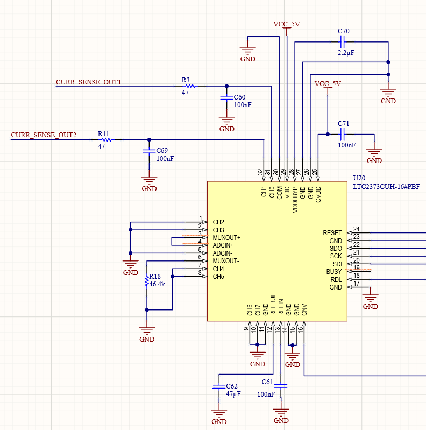
Task: Click the REFBUF pin name
Action: coord(273,305)
